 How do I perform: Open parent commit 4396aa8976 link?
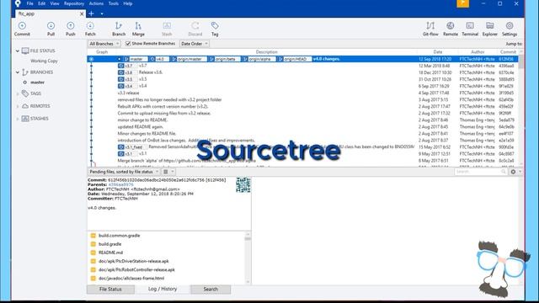coord(120,184)
